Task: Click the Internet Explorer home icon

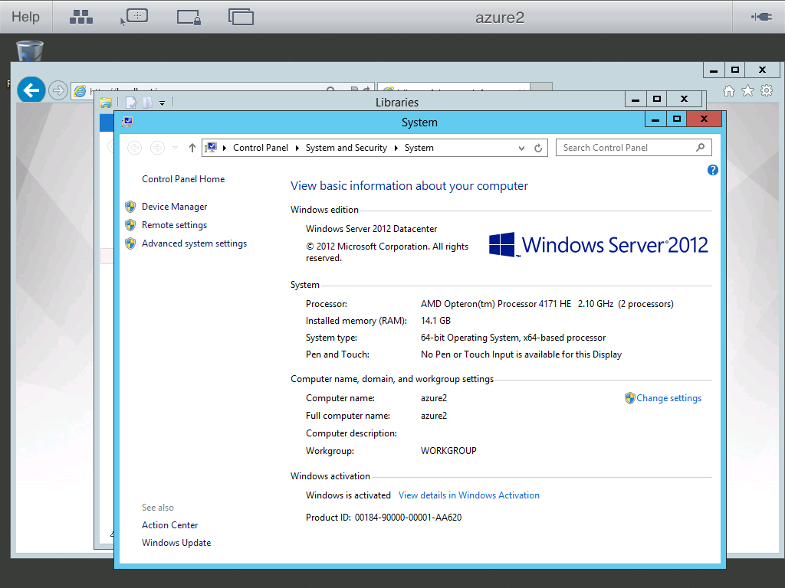Action: click(x=729, y=90)
